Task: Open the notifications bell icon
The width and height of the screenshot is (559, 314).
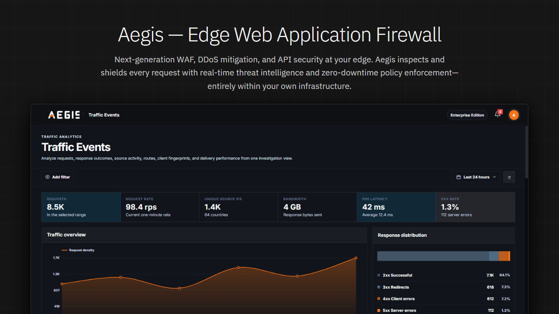Action: point(498,115)
